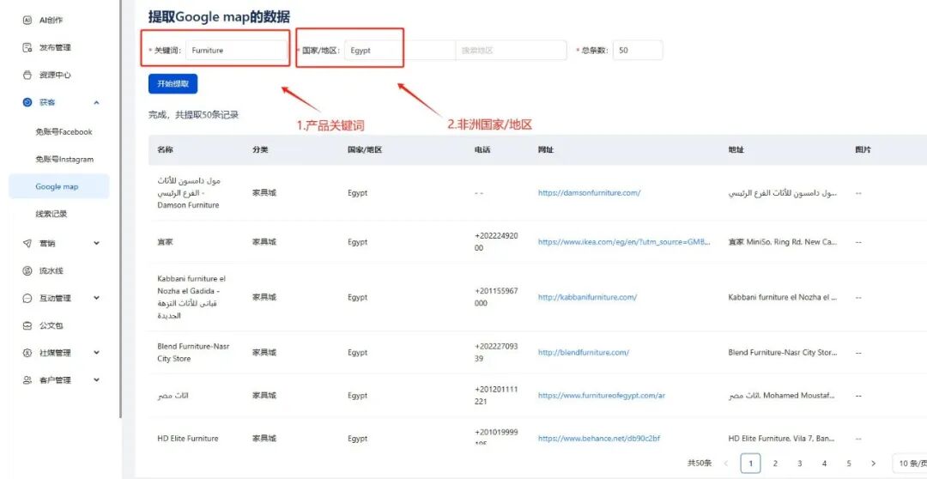Click the 电话 column header
927x479 pixels.
click(482, 149)
